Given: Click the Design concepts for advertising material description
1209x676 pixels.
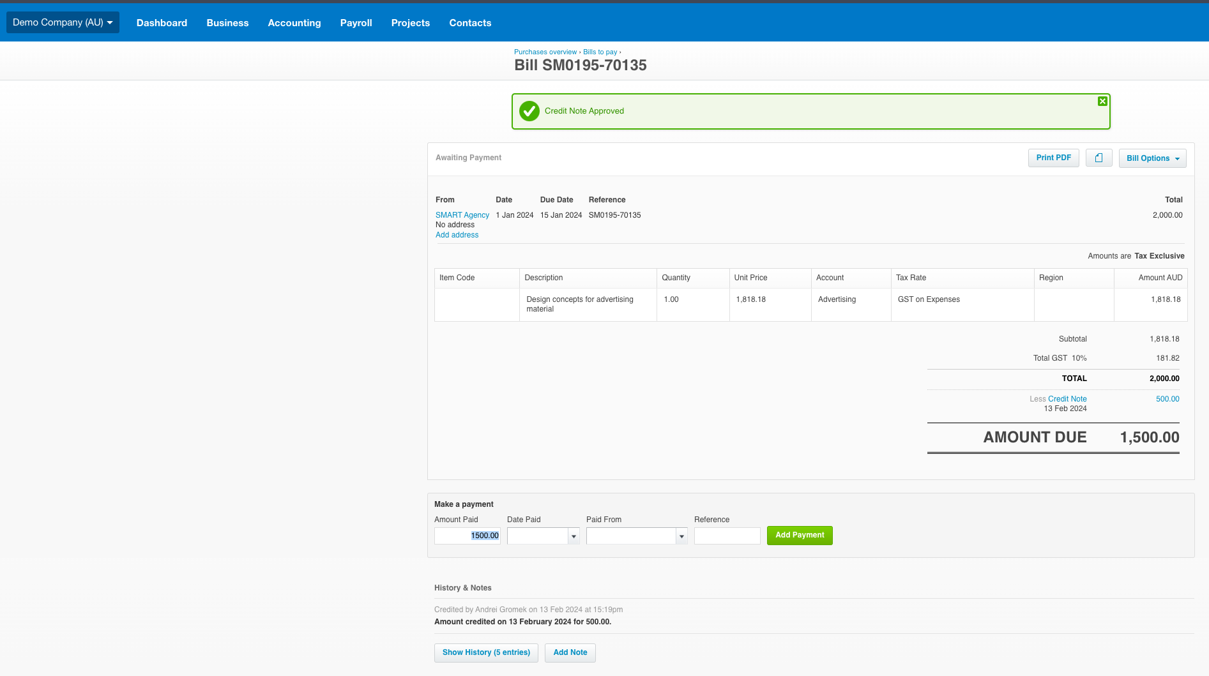Looking at the screenshot, I should pyautogui.click(x=580, y=304).
